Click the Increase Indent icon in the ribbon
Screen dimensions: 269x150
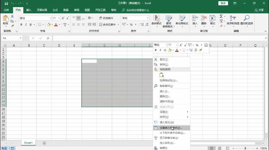point(94,25)
